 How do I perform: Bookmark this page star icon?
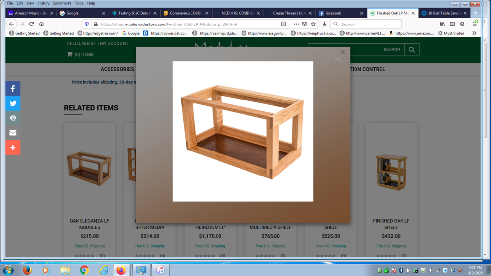(313, 24)
